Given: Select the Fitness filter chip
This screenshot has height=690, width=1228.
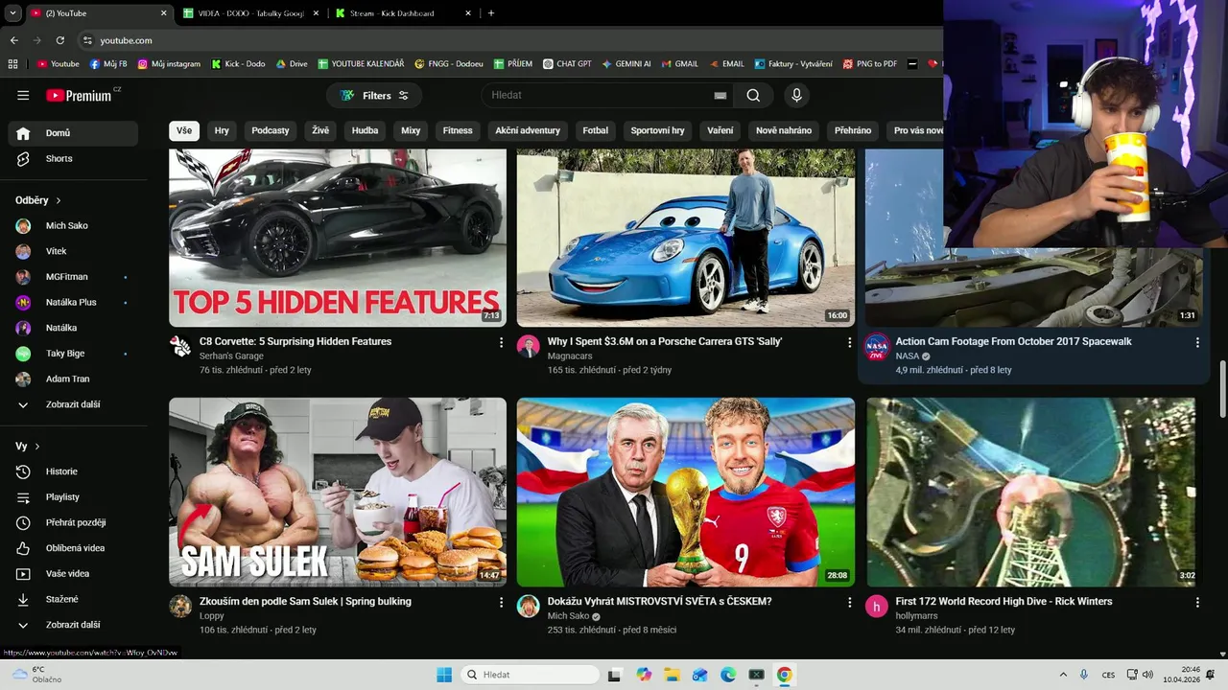Looking at the screenshot, I should [x=458, y=130].
